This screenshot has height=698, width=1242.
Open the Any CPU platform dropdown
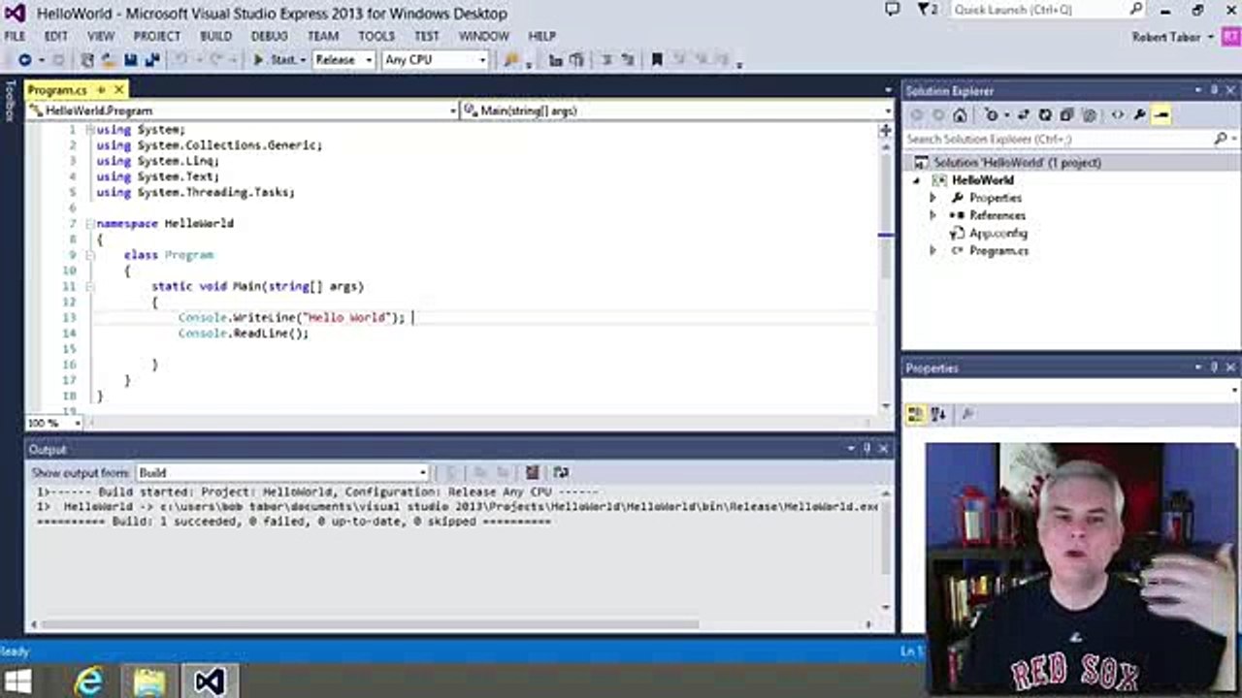point(435,60)
